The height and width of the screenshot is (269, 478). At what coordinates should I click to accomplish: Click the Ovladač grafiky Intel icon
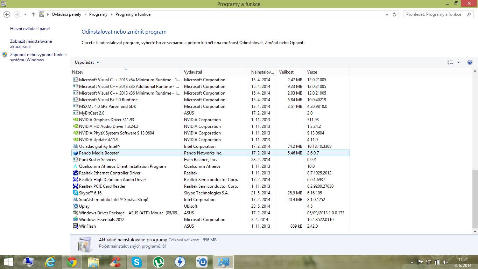76,146
